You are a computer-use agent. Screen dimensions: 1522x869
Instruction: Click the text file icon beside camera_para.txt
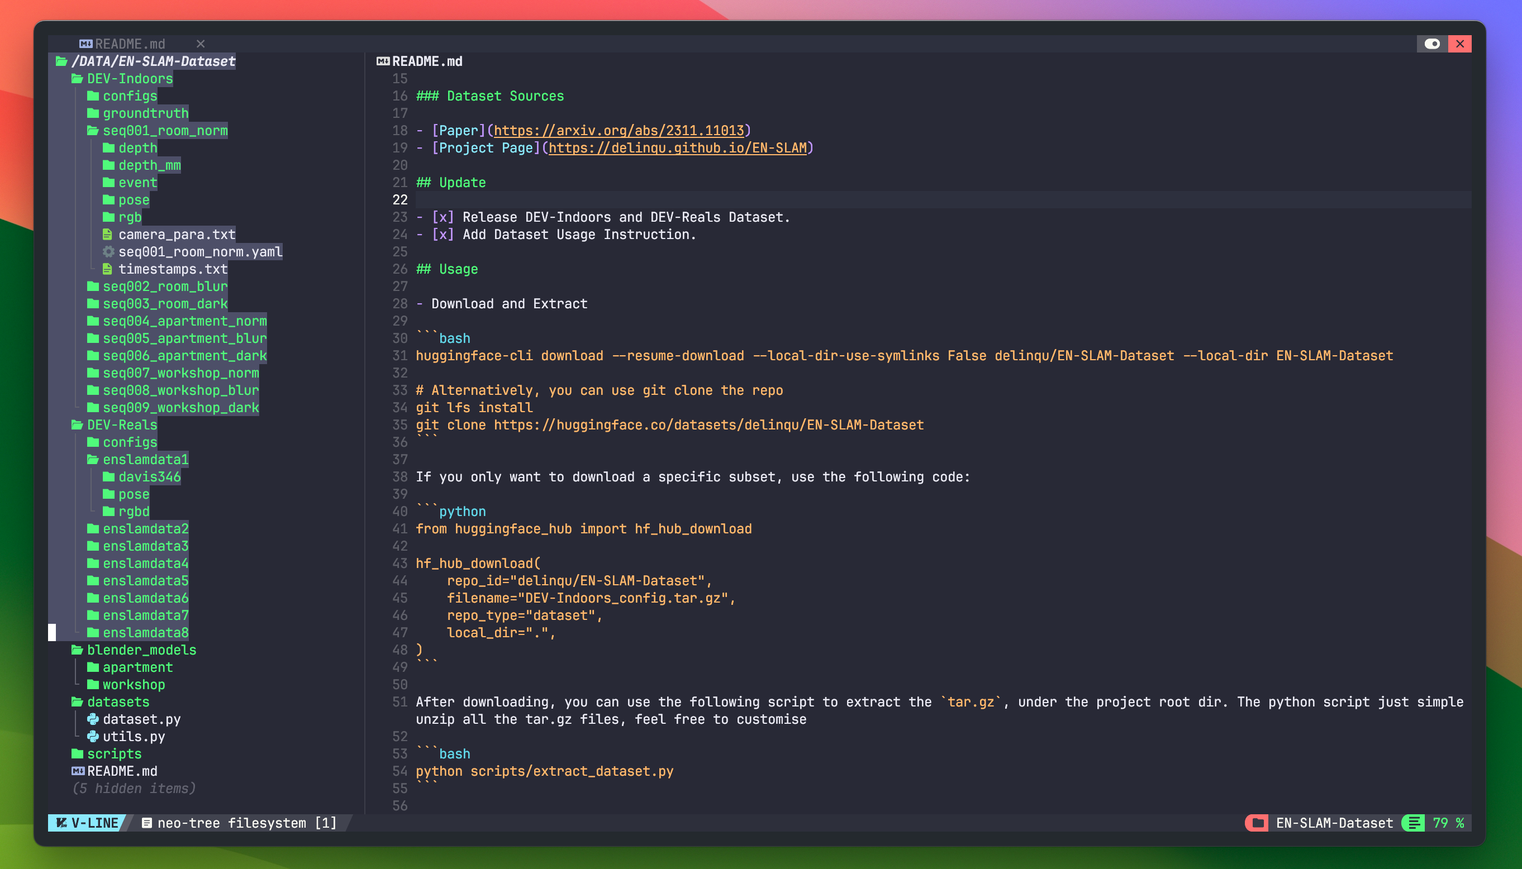pos(107,235)
